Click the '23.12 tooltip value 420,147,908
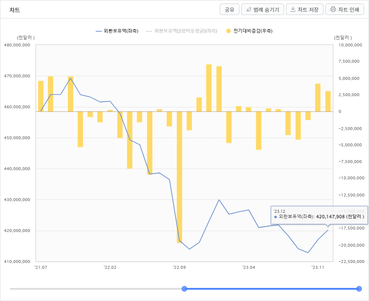Screen dimensions: 369x301 [x=330, y=217]
